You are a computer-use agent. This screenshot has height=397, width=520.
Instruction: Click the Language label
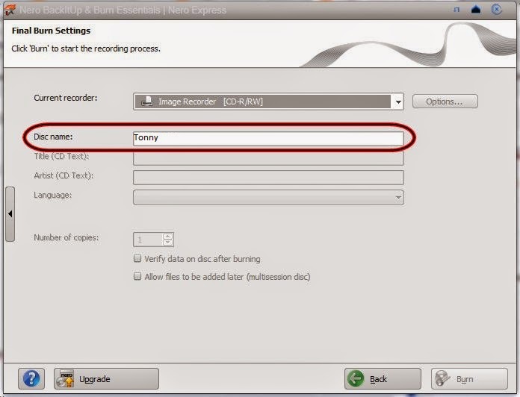53,196
